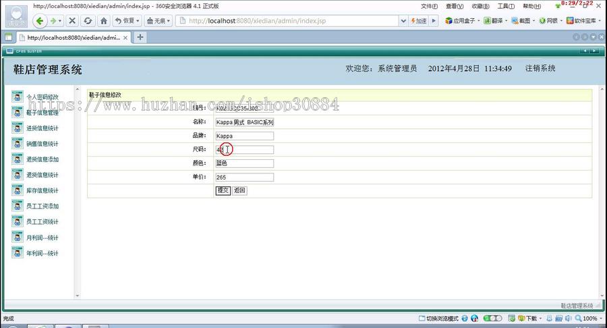607x328 pixels.
Task: Open the forward button history dropdown arrow
Action: tap(60, 21)
